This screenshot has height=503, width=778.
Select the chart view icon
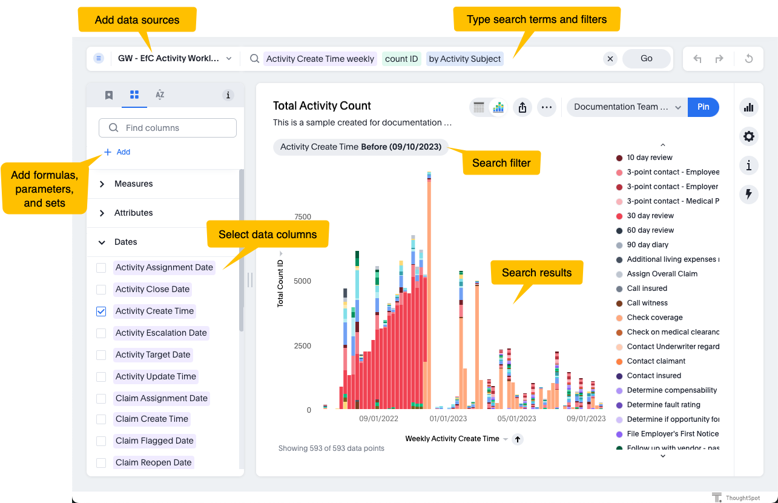point(498,107)
